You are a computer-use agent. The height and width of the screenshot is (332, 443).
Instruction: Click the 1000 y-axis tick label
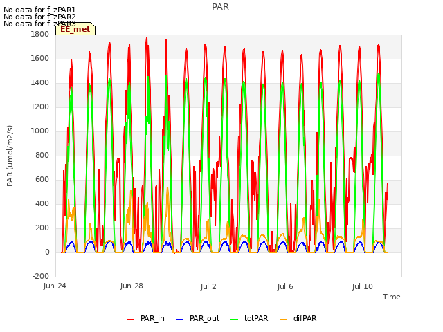click(x=40, y=131)
